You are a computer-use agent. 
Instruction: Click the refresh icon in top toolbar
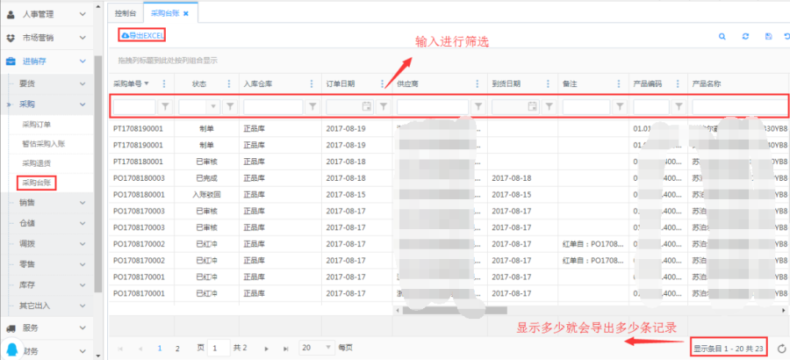coord(745,36)
